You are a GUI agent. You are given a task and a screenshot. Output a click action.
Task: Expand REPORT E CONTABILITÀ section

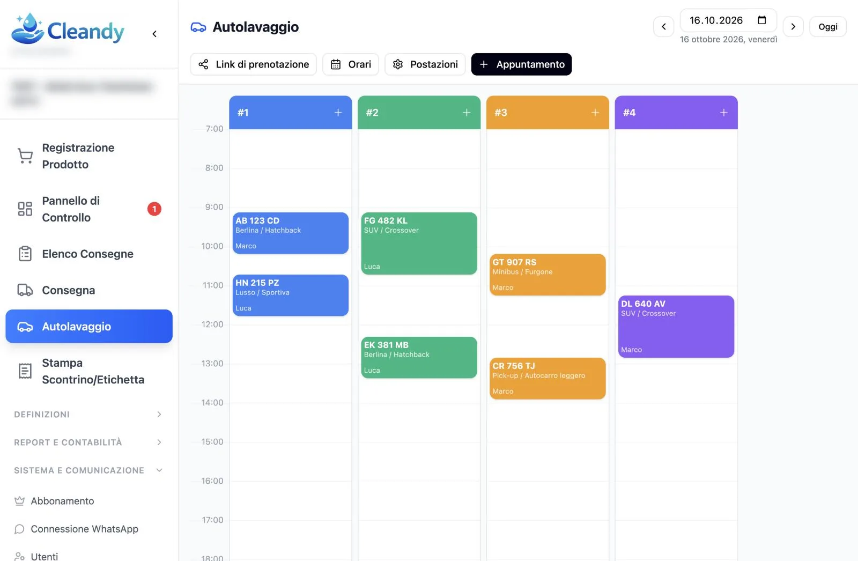pyautogui.click(x=89, y=442)
